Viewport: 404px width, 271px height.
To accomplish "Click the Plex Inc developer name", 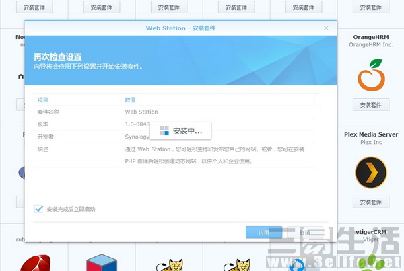I will (371, 142).
